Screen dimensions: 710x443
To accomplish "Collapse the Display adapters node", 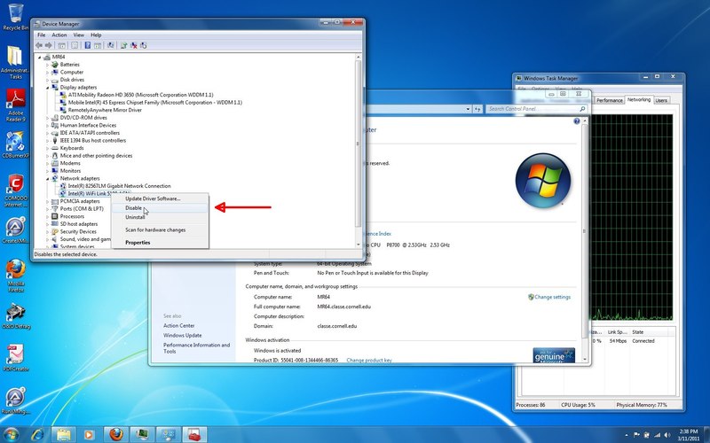I will tap(47, 87).
